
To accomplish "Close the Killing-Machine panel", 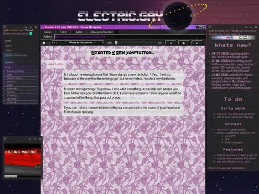I will 40,139.
